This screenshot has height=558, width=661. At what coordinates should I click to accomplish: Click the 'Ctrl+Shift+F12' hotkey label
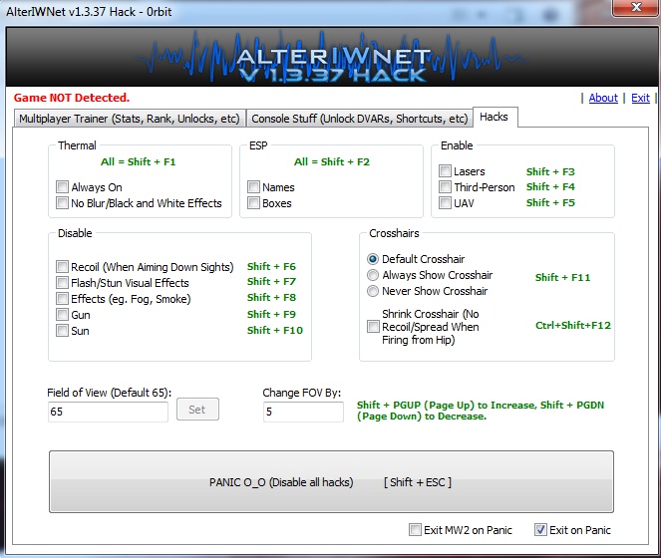tap(573, 326)
